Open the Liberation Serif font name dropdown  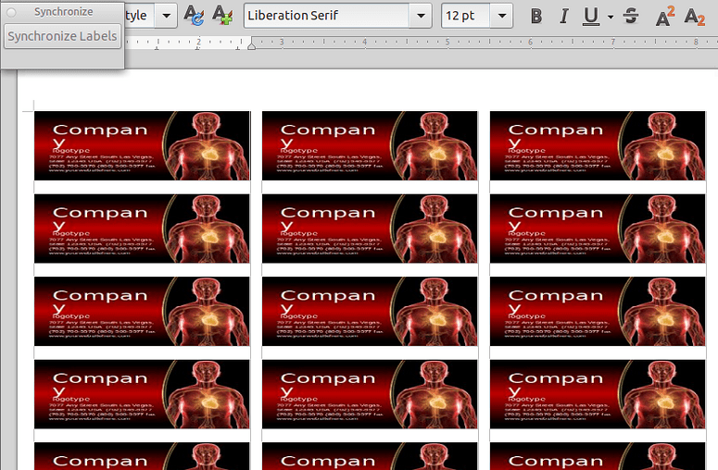tap(421, 16)
